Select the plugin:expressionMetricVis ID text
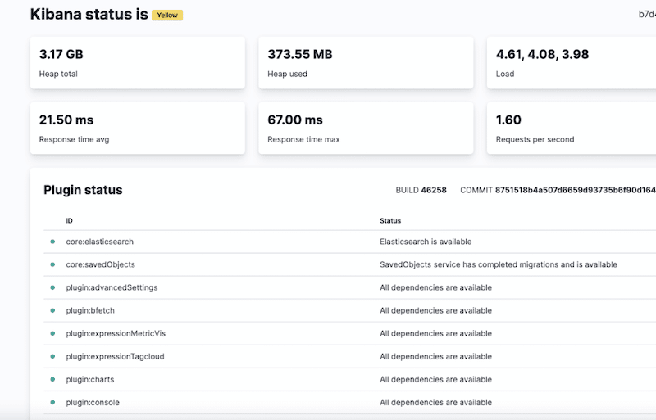Image resolution: width=656 pixels, height=420 pixels. coord(116,333)
